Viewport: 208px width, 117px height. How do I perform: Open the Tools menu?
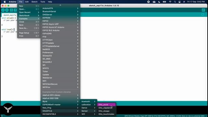(x=43, y=2)
